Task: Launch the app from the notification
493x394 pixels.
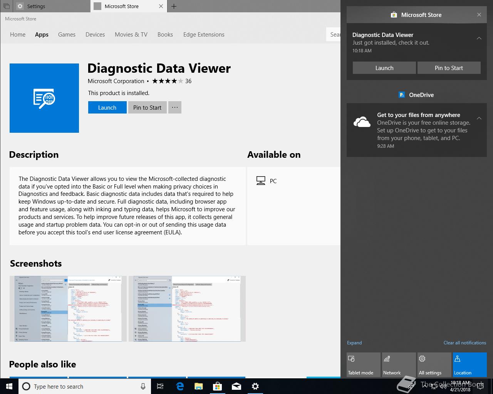Action: (384, 68)
